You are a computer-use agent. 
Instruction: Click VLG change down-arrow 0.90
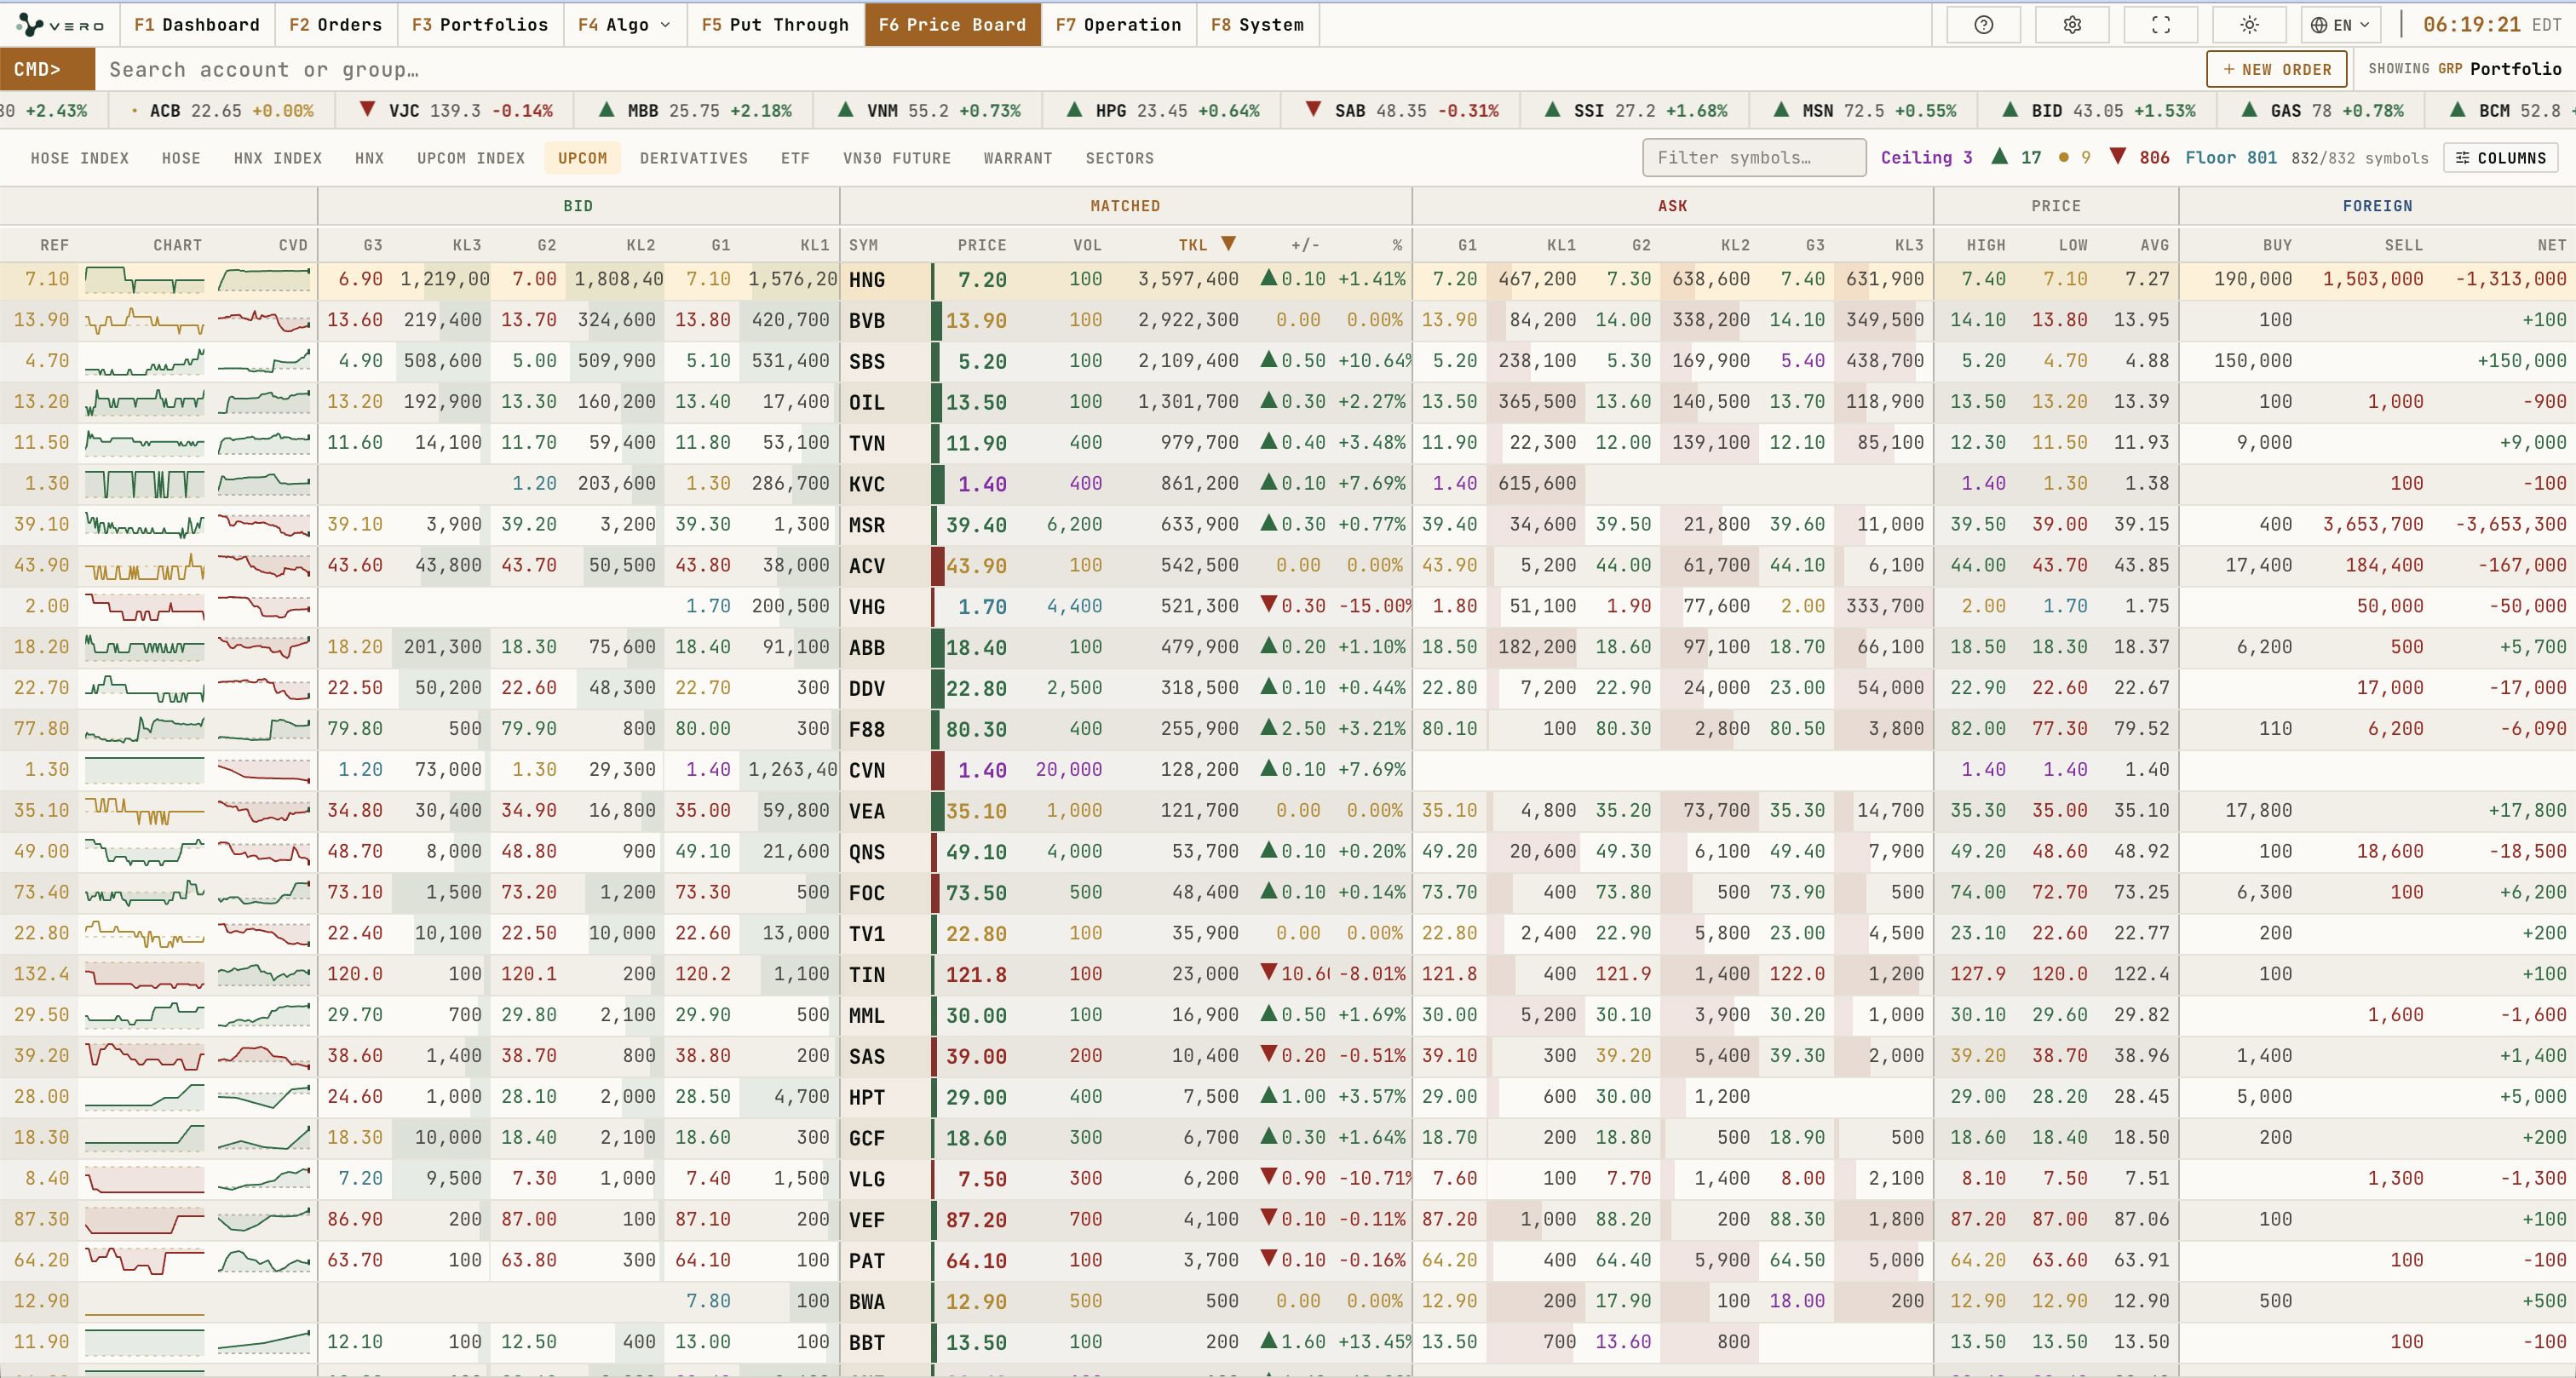coord(1293,1178)
